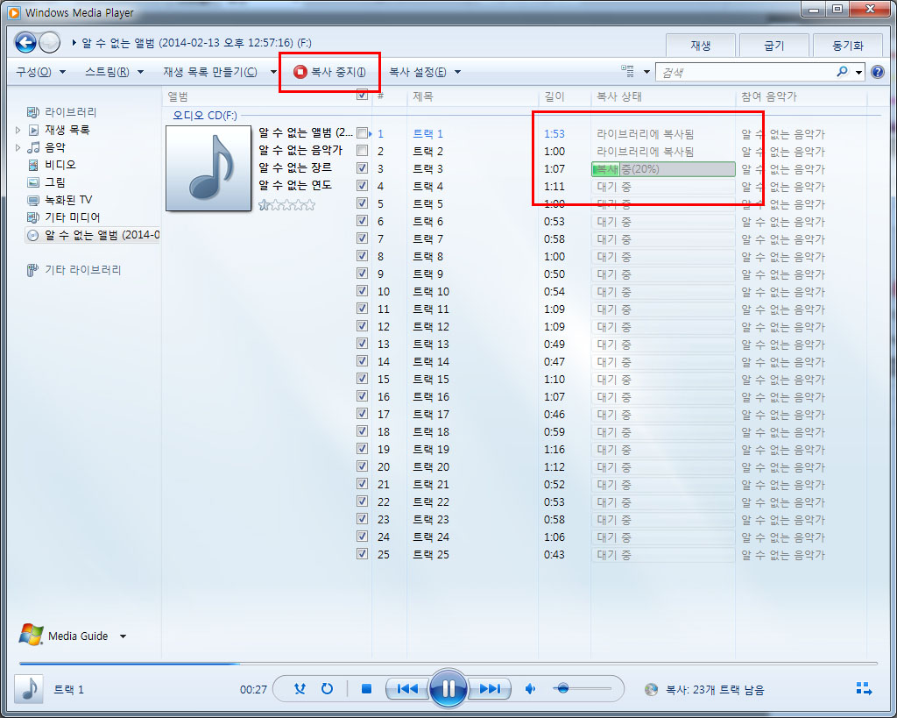Uncheck the box for 트랙 10
This screenshot has height=718, width=897.
tap(362, 291)
